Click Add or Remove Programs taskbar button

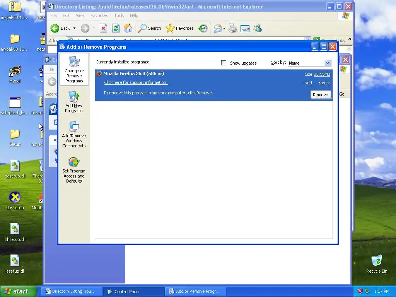[195, 292]
